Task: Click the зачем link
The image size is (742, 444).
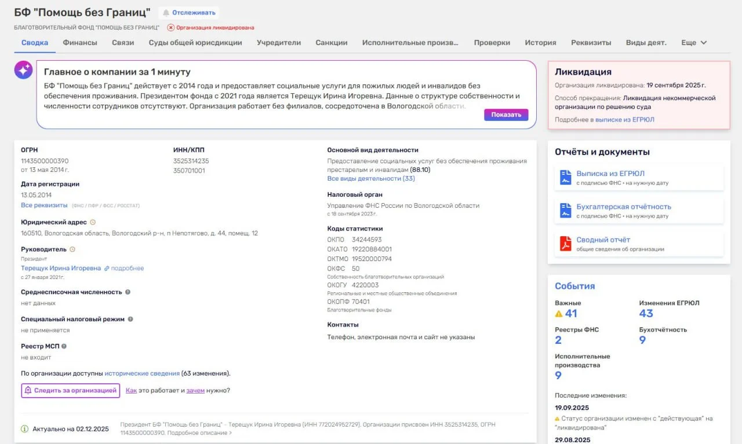Action: (x=195, y=391)
